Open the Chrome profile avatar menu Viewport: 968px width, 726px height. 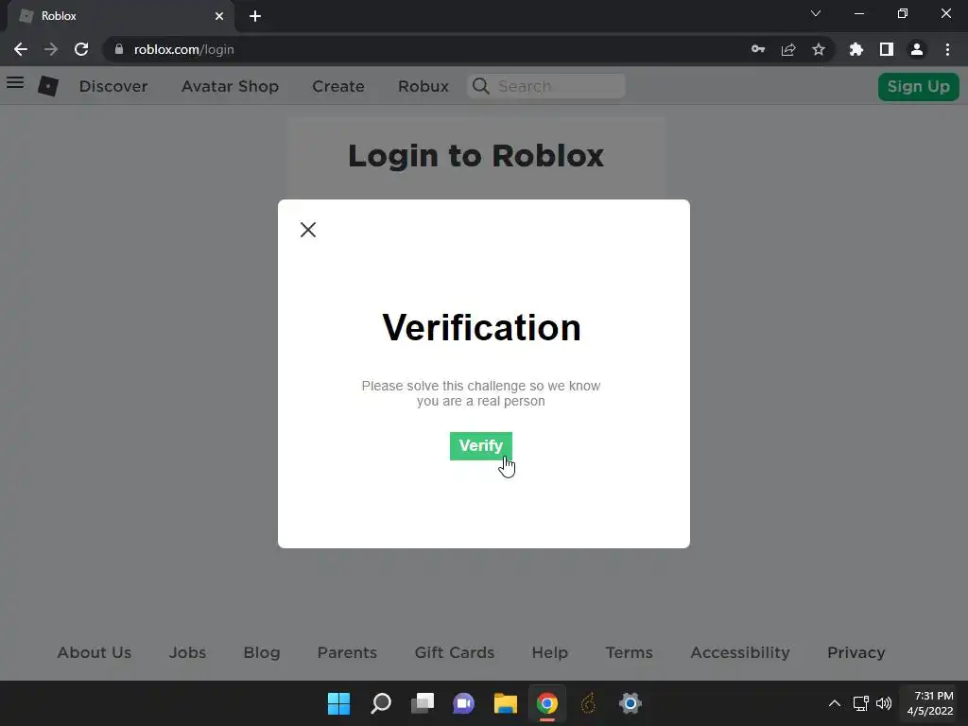point(917,49)
